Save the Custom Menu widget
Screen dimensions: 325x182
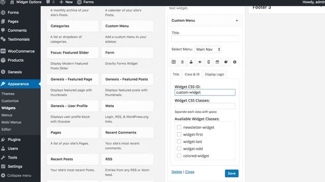point(232,173)
